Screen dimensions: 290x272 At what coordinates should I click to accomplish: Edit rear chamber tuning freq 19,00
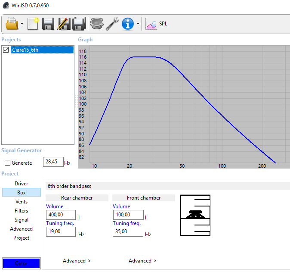click(61, 231)
